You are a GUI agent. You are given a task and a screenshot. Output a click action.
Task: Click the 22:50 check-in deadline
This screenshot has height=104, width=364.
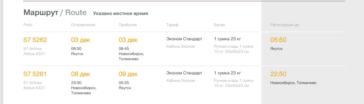(x=278, y=74)
